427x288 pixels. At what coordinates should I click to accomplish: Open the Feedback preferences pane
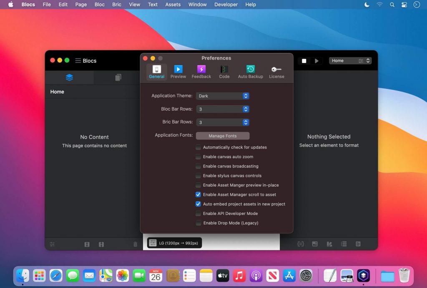click(201, 72)
